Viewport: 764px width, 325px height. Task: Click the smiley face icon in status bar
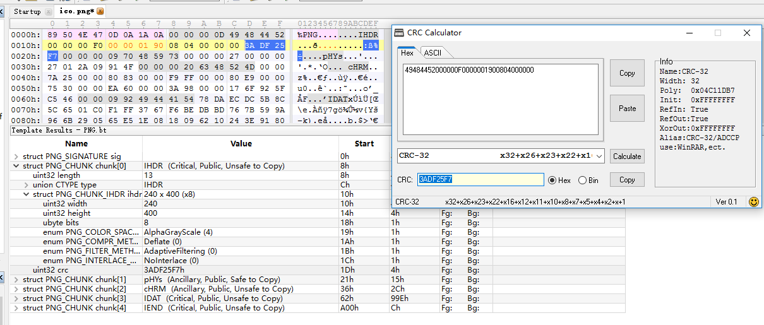coord(753,202)
